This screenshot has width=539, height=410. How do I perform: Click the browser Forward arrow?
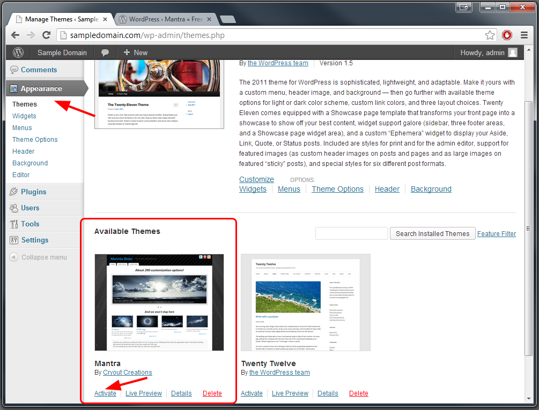[31, 35]
